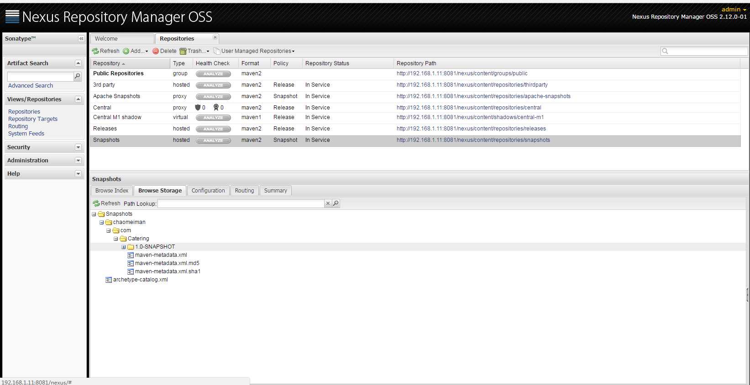This screenshot has width=750, height=385.
Task: Select maven-metadata.xml file
Action: tap(161, 255)
